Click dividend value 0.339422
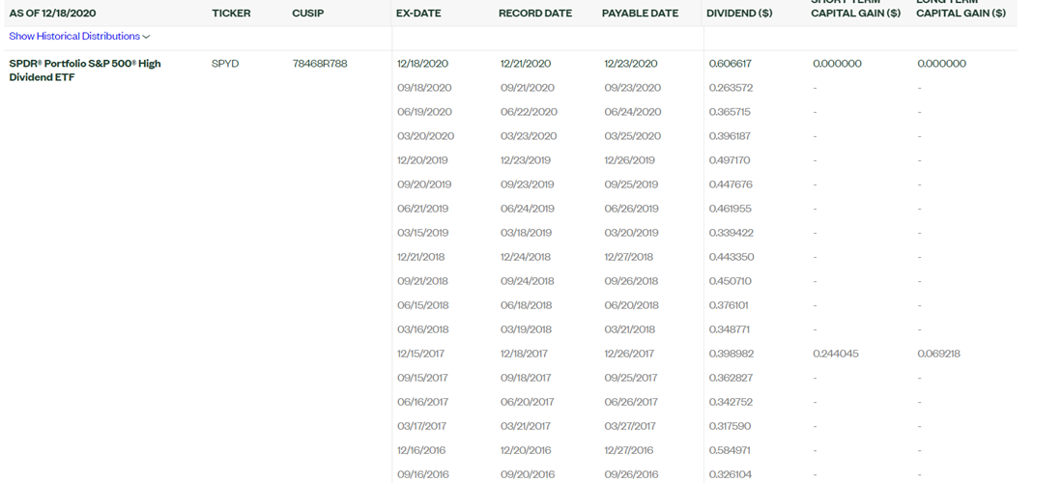The height and width of the screenshot is (483, 1062). pos(731,233)
